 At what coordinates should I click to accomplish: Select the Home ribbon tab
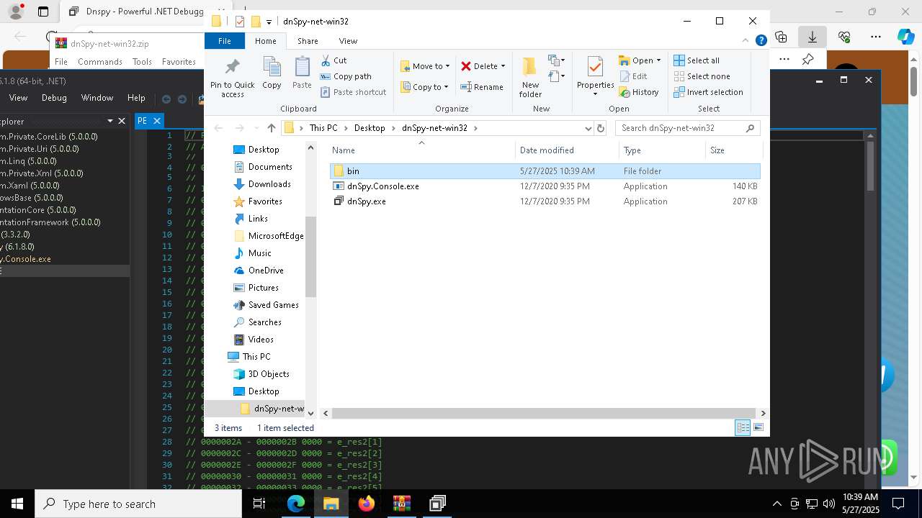pyautogui.click(x=266, y=41)
